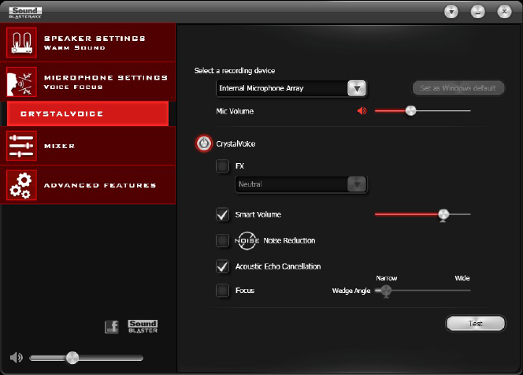Adjust the Smart Volume slider
The width and height of the screenshot is (523, 375).
pos(443,214)
